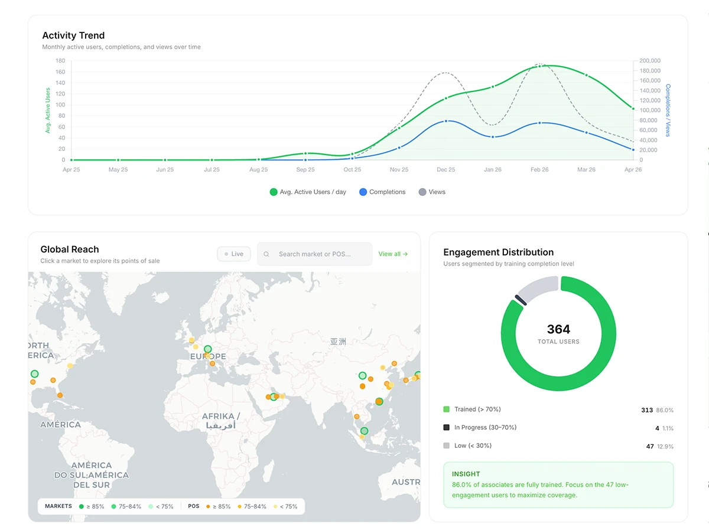The height and width of the screenshot is (531, 709).
Task: Click the Search market or POS input field
Action: 314,254
